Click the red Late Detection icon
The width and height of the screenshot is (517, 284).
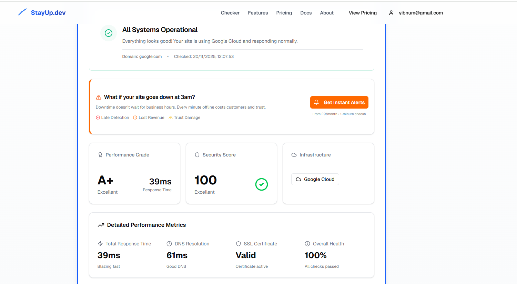click(98, 118)
